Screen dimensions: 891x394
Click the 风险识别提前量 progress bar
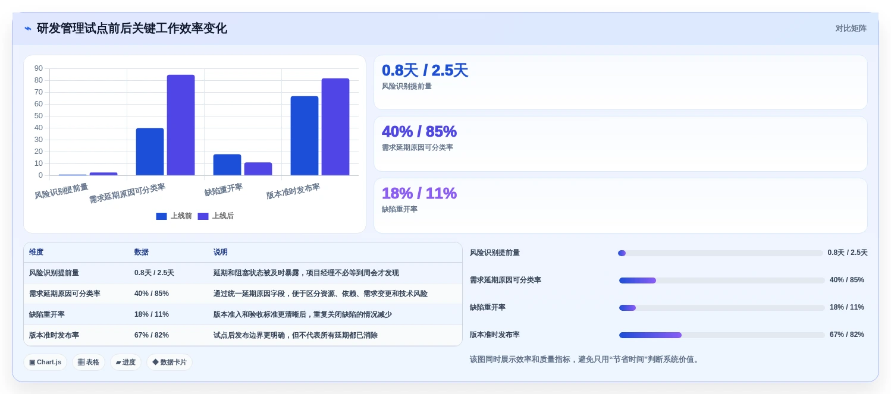point(720,253)
